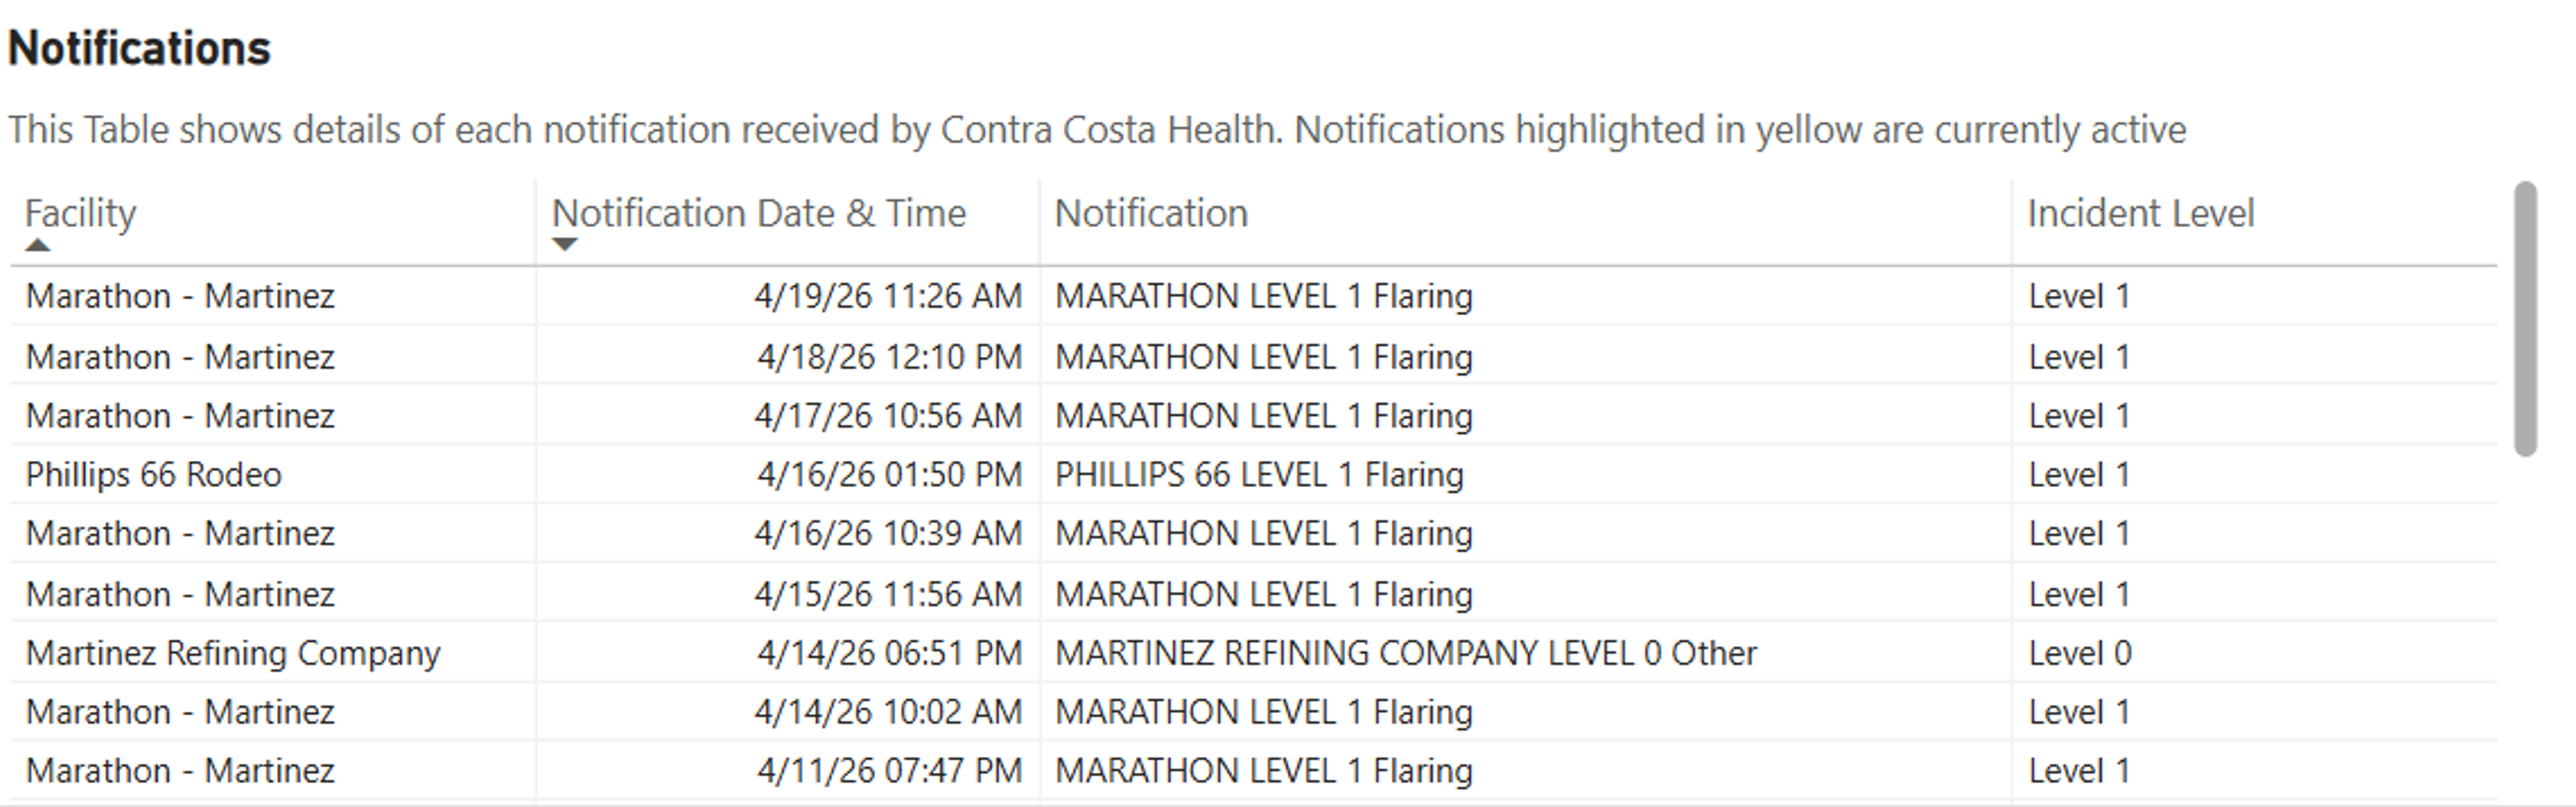Image resolution: width=2576 pixels, height=807 pixels.
Task: Select the 4/17/26 10:56 AM date cell
Action: tap(888, 415)
